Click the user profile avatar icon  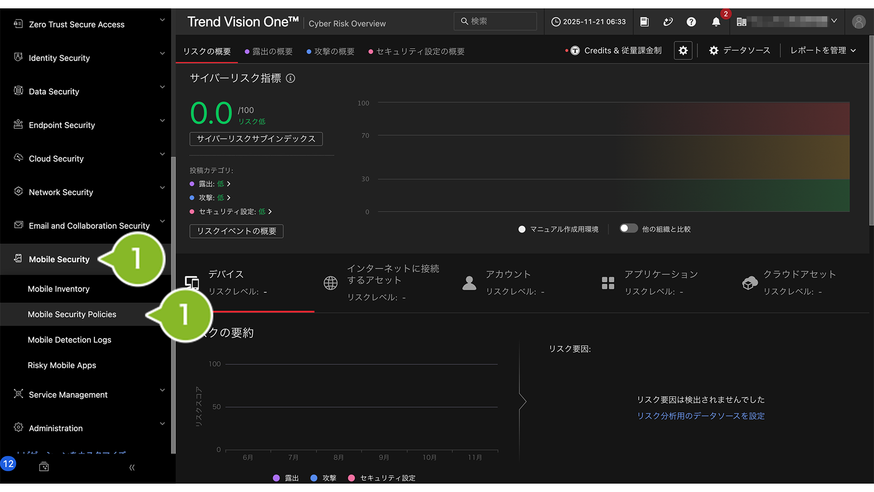point(858,22)
